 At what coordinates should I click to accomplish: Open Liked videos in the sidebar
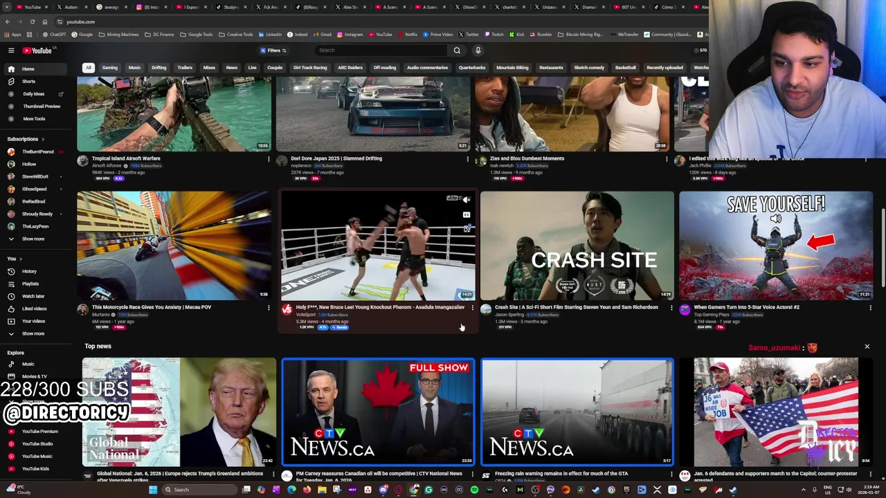point(35,308)
